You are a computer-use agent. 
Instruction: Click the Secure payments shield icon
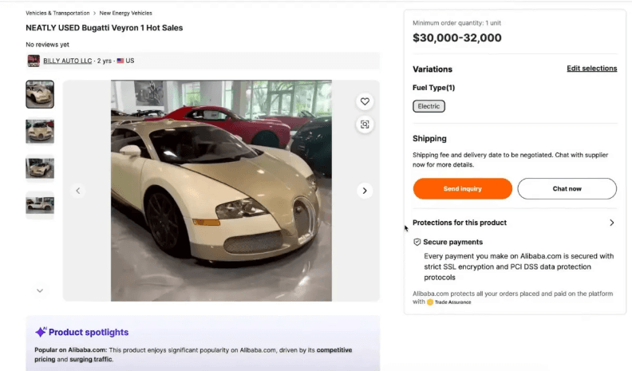417,242
